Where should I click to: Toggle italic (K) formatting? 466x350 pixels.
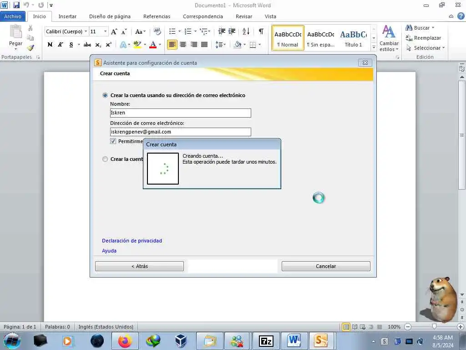click(61, 45)
